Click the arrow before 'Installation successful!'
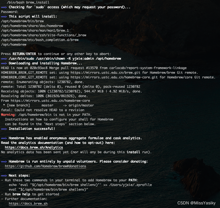 pyautogui.click(x=4, y=129)
